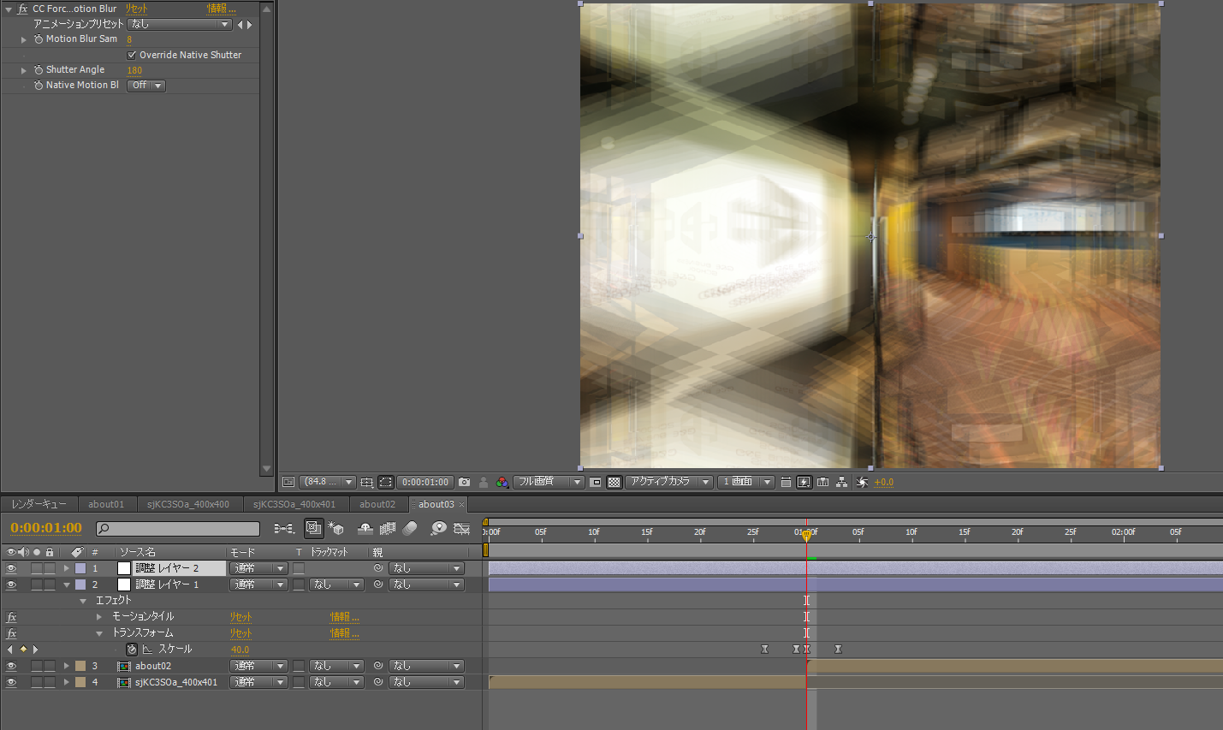Open the Native Motion Blur Off dropdown
Image resolution: width=1223 pixels, height=730 pixels.
coord(146,86)
